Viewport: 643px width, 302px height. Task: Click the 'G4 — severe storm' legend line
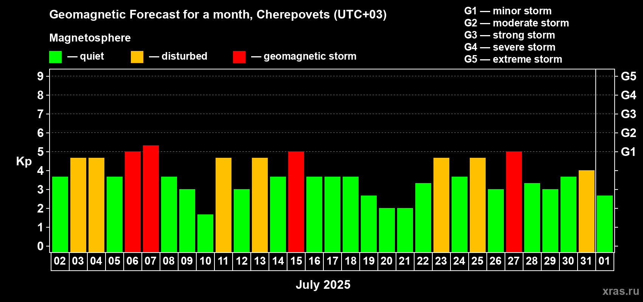coord(510,47)
